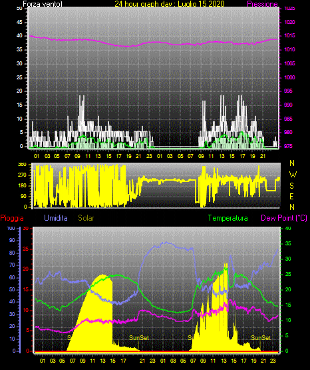Viewport: 310px width, 370px height.
Task: Click "980" on the pressure axis
Action: click(x=288, y=132)
